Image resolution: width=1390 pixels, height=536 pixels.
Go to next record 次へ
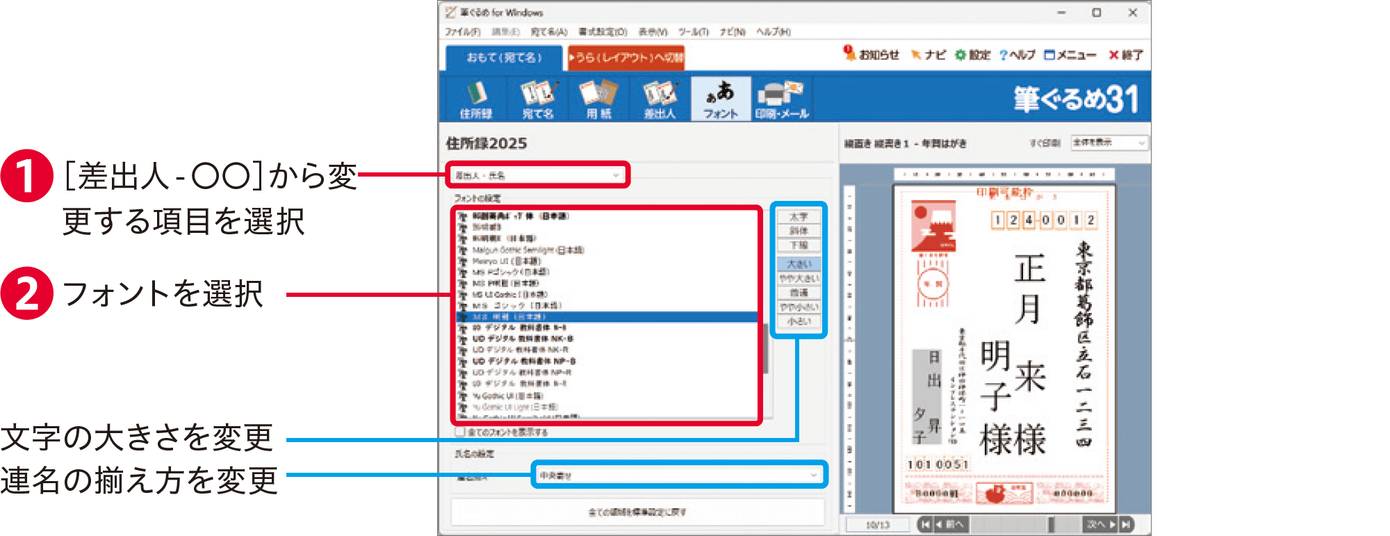click(1100, 524)
